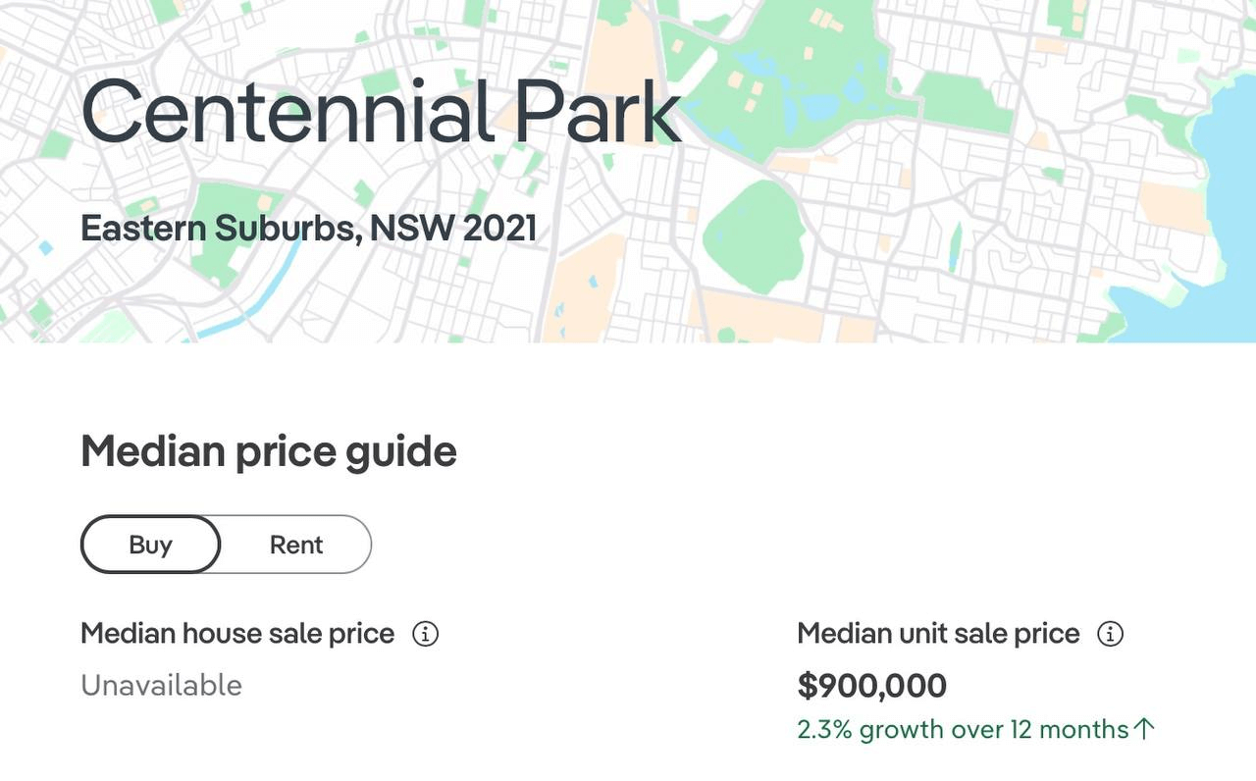Click the Eastern Suburbs, NSW 2021 subtitle
1256x781 pixels.
coord(308,229)
